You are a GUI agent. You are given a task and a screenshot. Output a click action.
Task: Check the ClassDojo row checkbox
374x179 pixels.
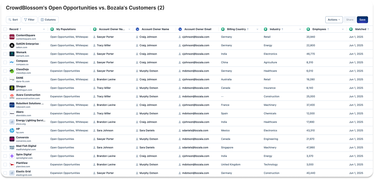click(5, 71)
